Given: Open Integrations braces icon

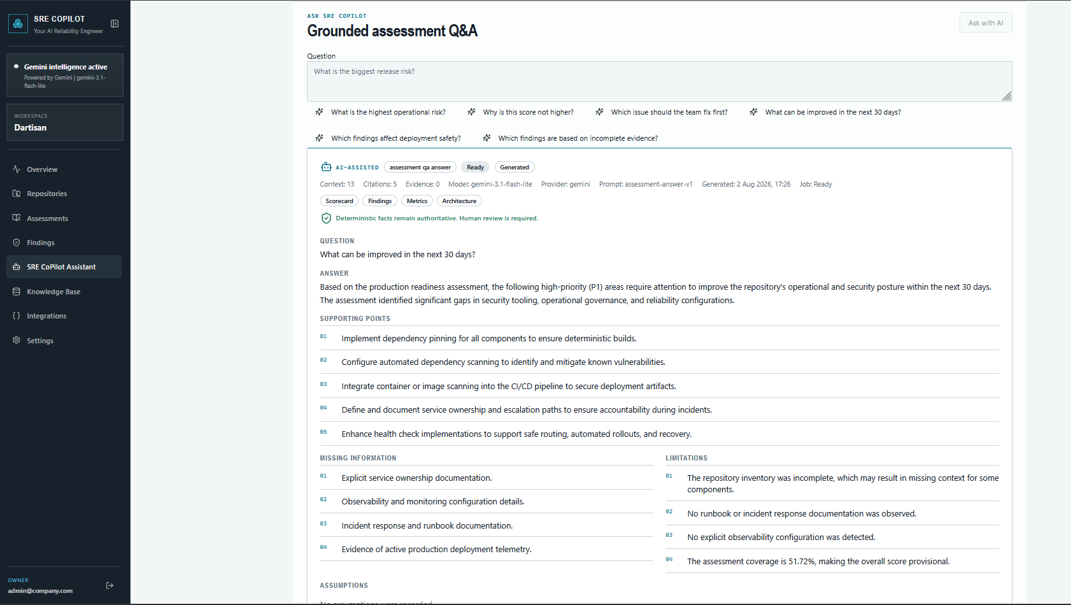Looking at the screenshot, I should (x=17, y=316).
